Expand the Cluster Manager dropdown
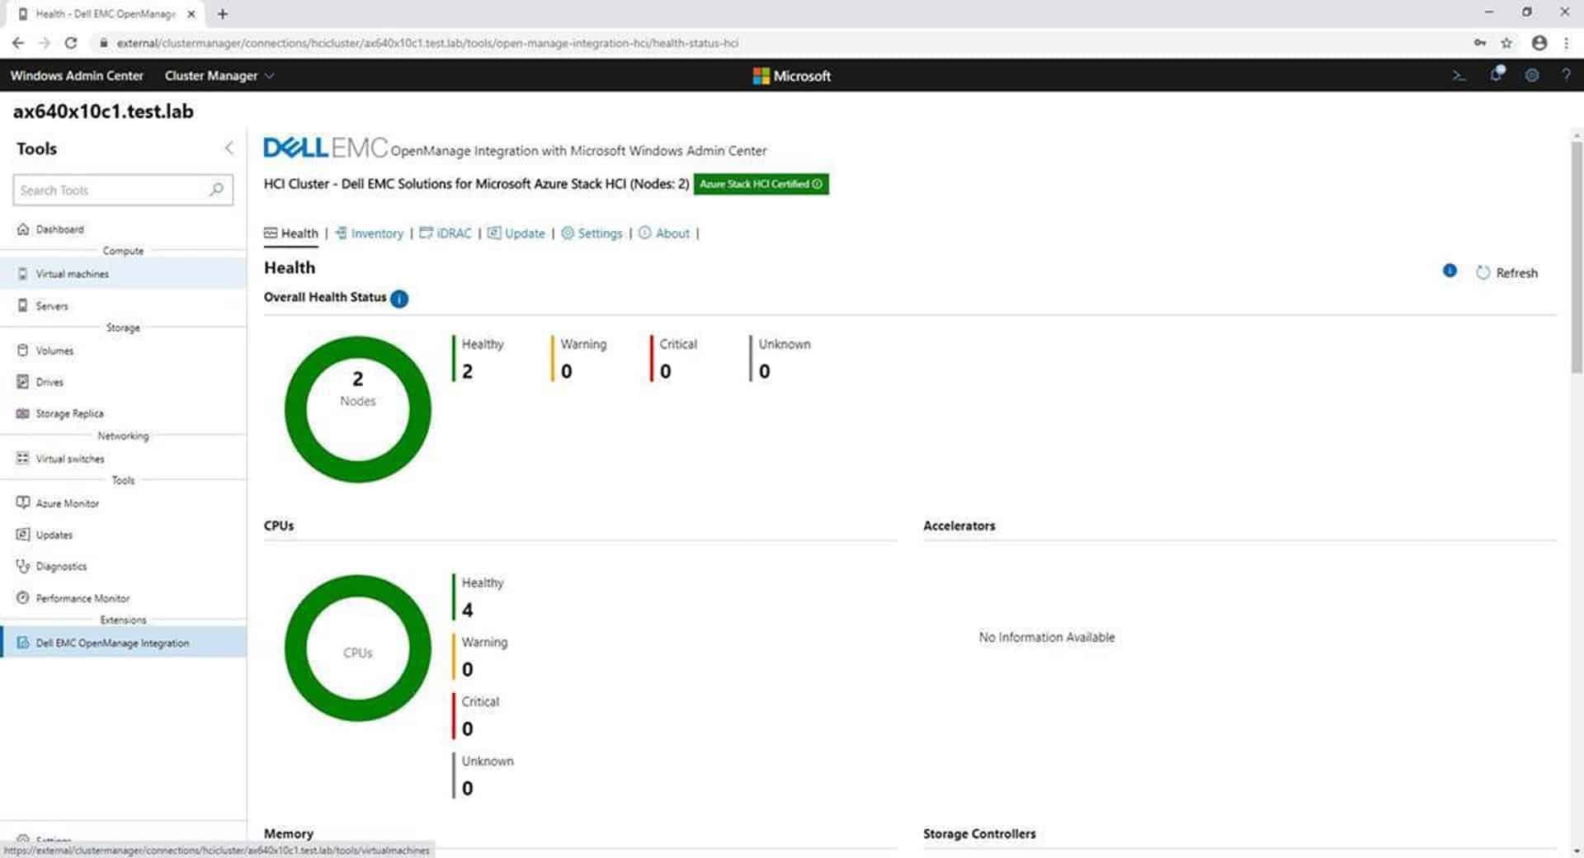Viewport: 1584px width, 858px height. 219,75
